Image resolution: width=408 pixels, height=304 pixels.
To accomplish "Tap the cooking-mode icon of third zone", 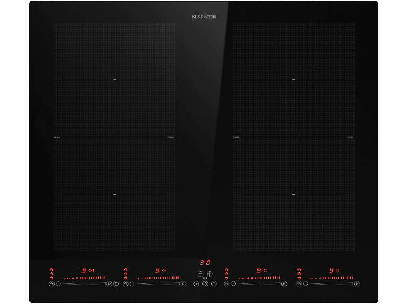I will click(227, 284).
